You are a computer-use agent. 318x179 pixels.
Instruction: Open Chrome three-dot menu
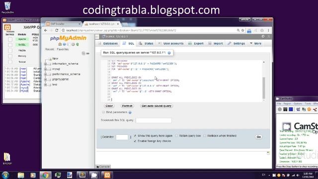pyautogui.click(x=268, y=30)
